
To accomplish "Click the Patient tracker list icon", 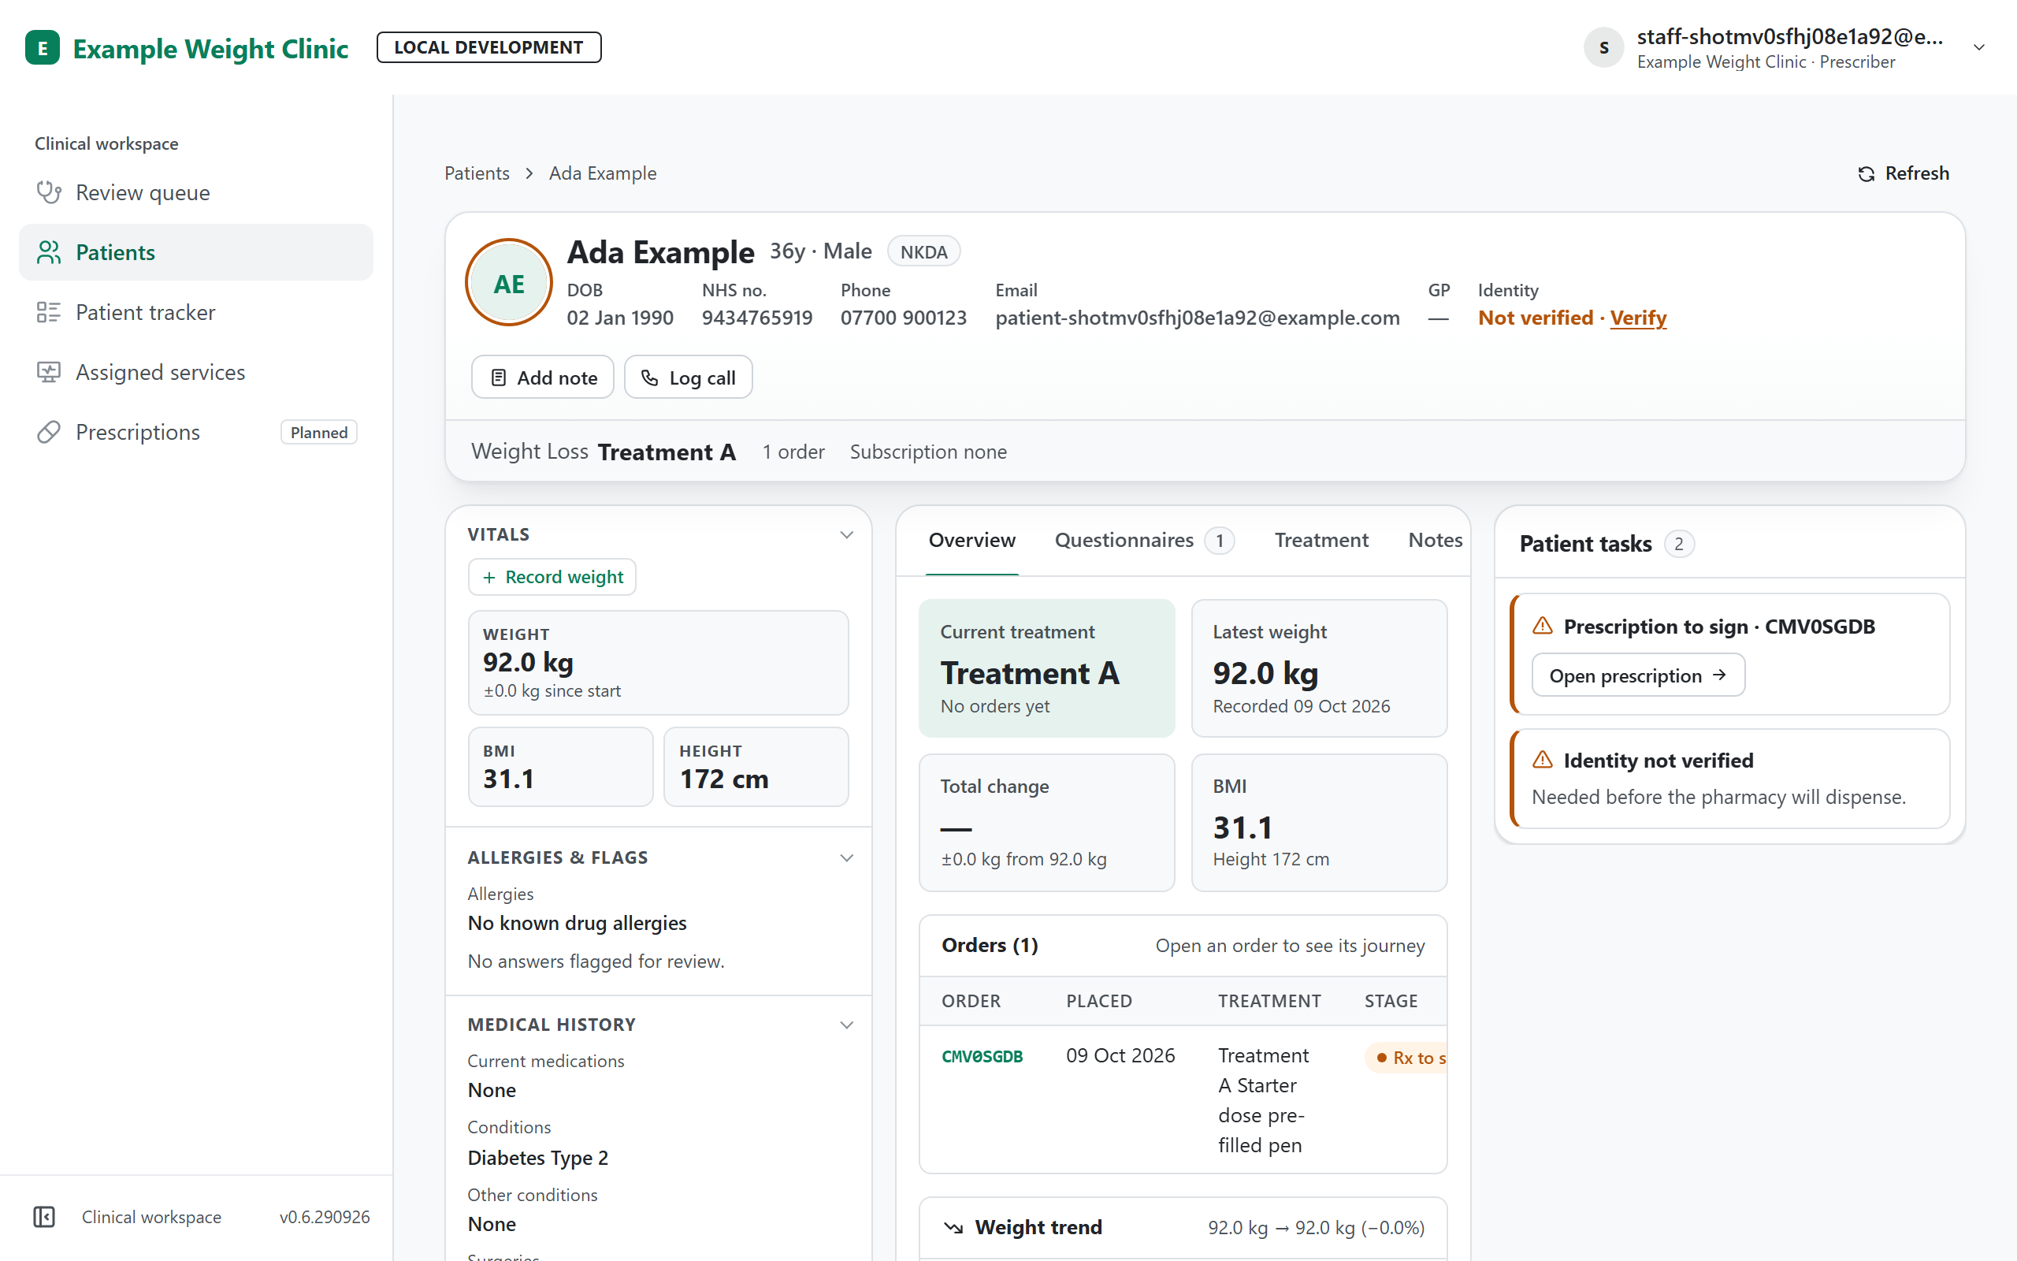I will point(48,312).
